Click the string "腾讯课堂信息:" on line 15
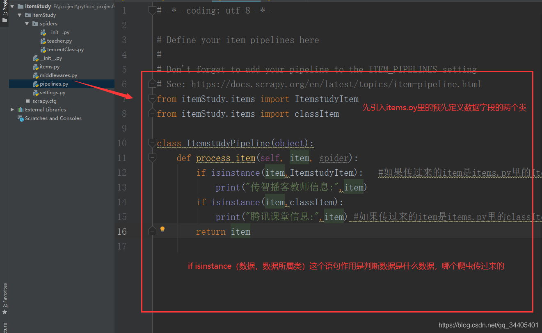Viewport: 542px width, 333px height. [282, 217]
